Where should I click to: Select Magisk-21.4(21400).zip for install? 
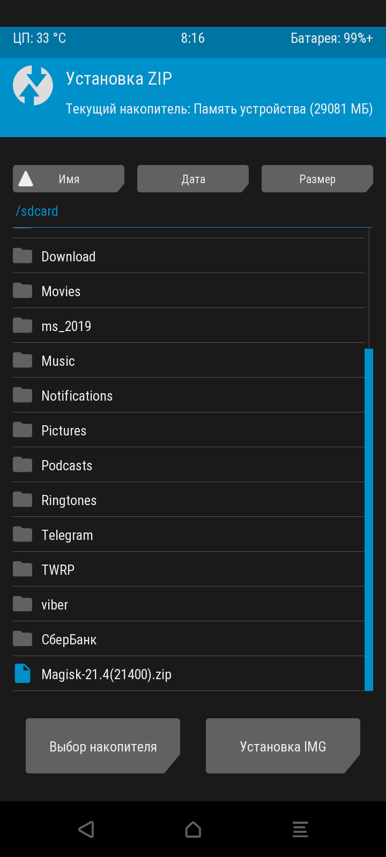107,674
